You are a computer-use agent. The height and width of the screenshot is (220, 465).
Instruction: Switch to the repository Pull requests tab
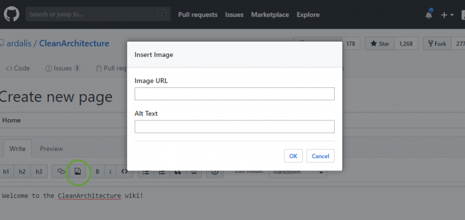tap(111, 68)
